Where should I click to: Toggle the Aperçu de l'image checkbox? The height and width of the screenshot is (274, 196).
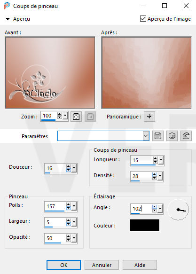click(143, 19)
